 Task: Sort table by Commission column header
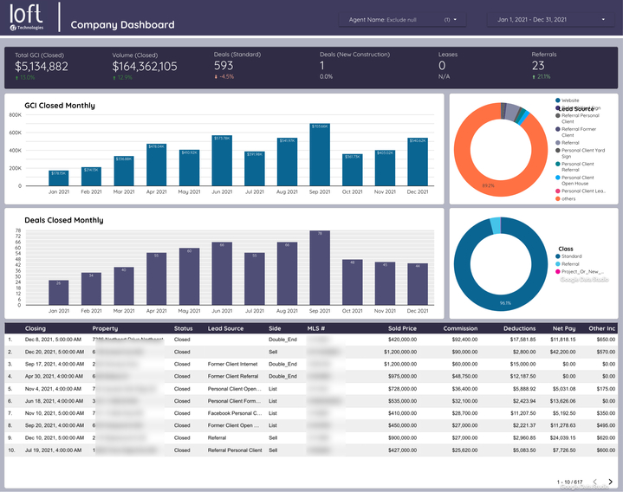[x=459, y=328]
